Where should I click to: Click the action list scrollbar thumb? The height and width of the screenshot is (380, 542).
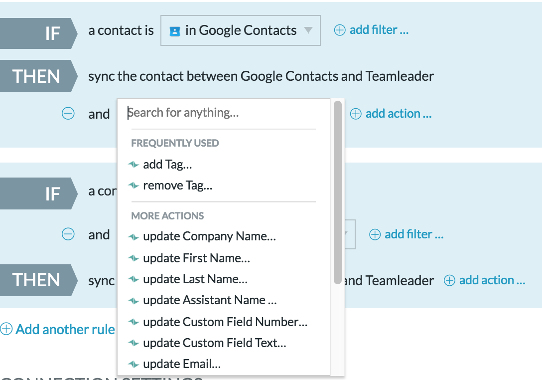tap(338, 192)
